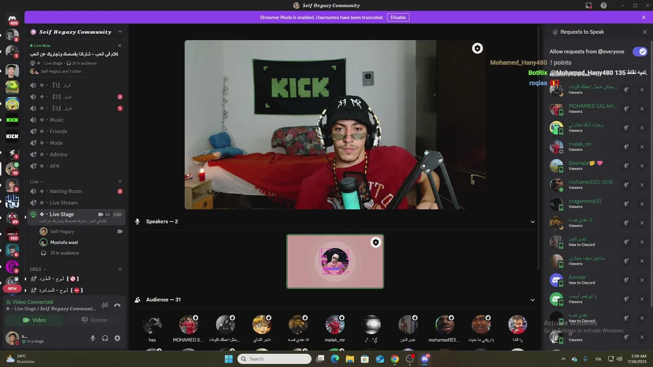Open the green KICK server icon
This screenshot has width=653, height=367.
[x=12, y=120]
